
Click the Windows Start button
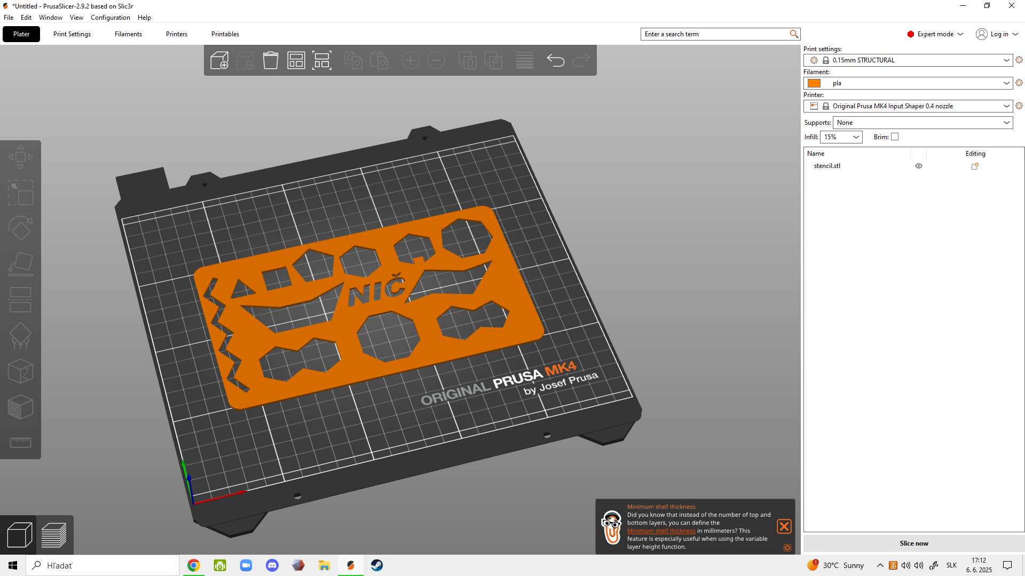pyautogui.click(x=13, y=565)
